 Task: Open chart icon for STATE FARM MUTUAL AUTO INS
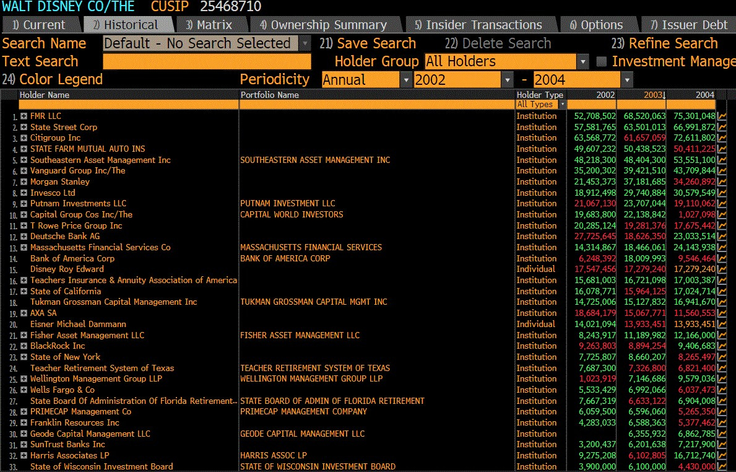point(722,149)
